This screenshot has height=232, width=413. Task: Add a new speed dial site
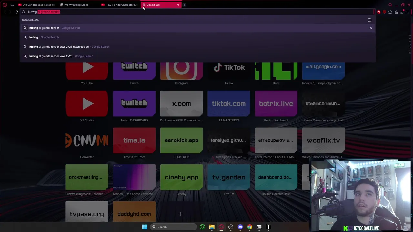[180, 214]
